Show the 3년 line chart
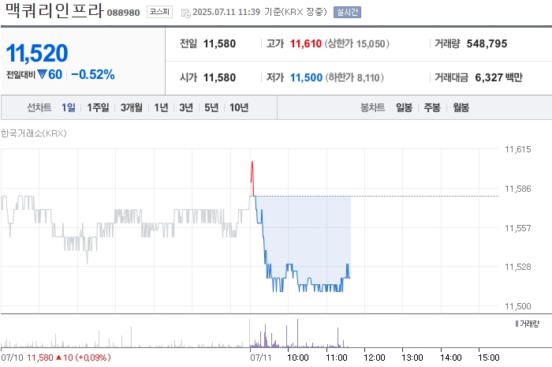The width and height of the screenshot is (552, 367). click(186, 107)
